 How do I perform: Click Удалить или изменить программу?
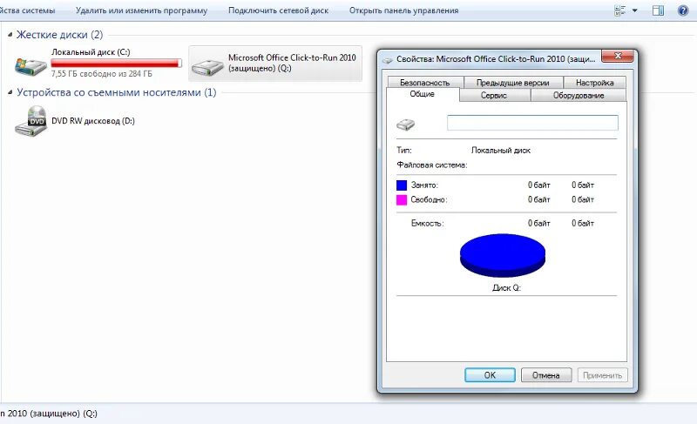click(x=141, y=10)
